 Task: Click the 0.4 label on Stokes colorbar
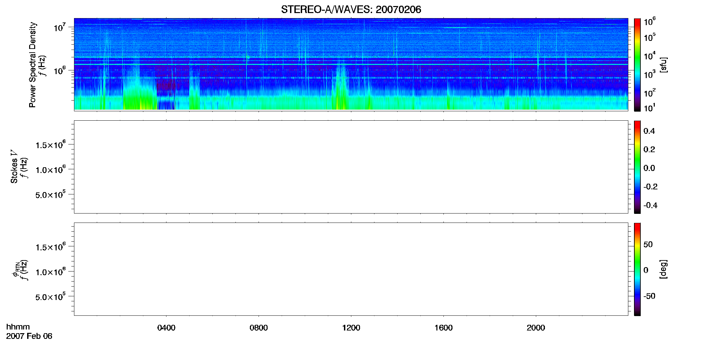[x=649, y=131]
